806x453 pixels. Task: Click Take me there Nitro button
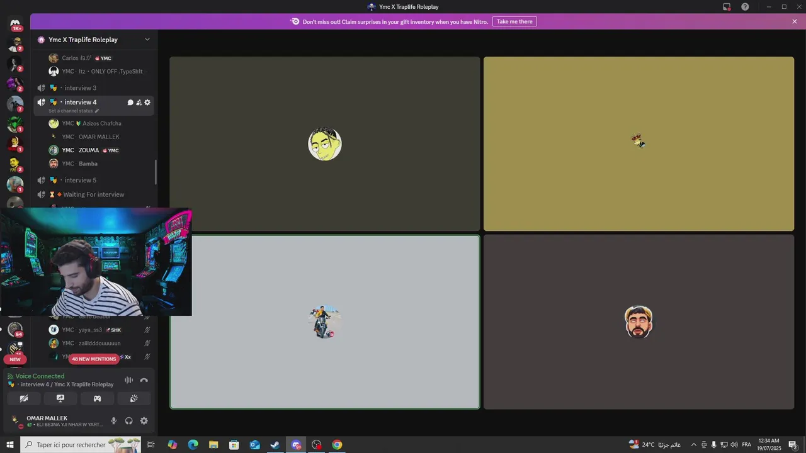click(x=514, y=21)
